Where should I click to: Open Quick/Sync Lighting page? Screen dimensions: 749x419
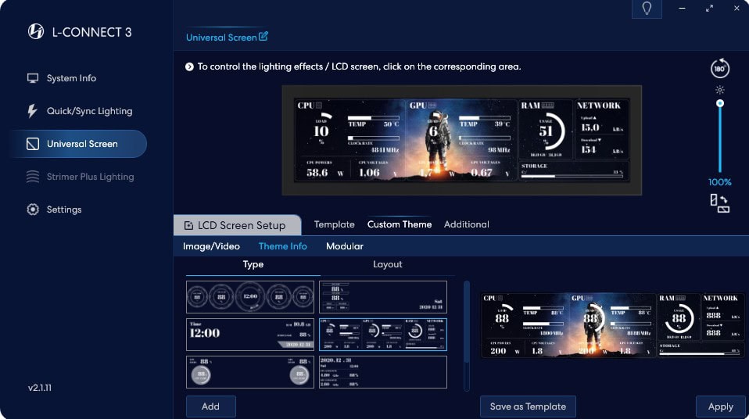[89, 111]
